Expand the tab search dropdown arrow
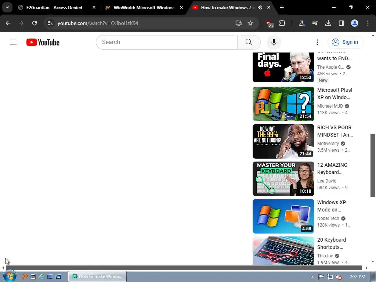 coord(7,7)
